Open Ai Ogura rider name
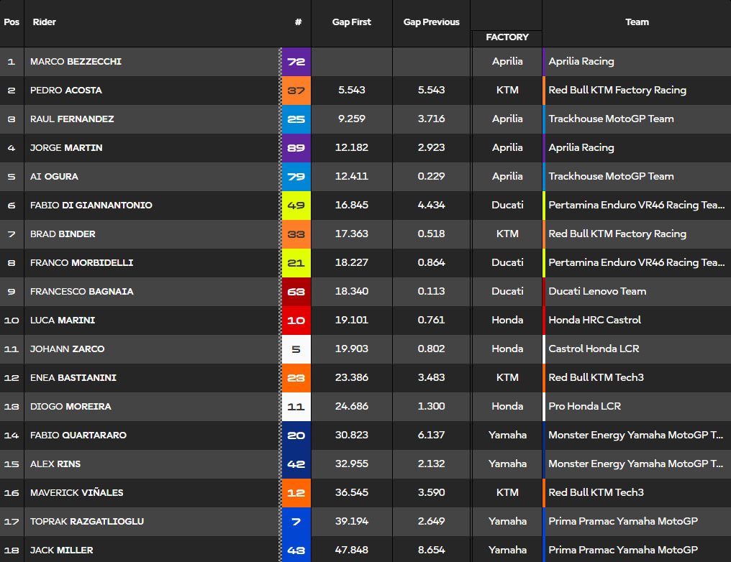Viewport: 731px width, 562px height. [x=54, y=177]
